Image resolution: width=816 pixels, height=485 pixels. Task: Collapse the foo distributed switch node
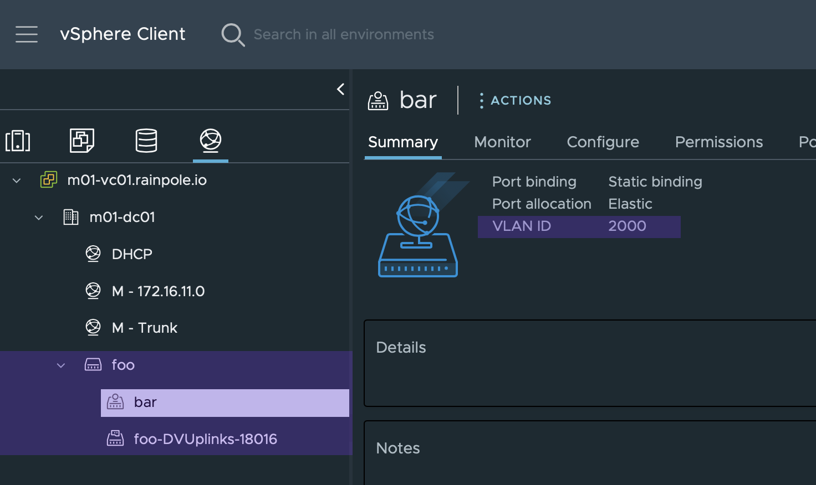point(60,365)
